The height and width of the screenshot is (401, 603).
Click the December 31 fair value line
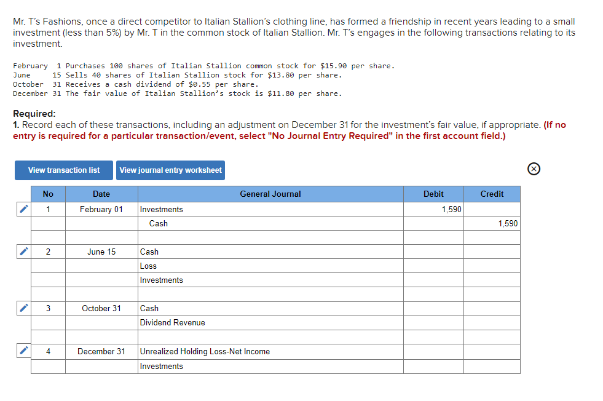tap(177, 93)
